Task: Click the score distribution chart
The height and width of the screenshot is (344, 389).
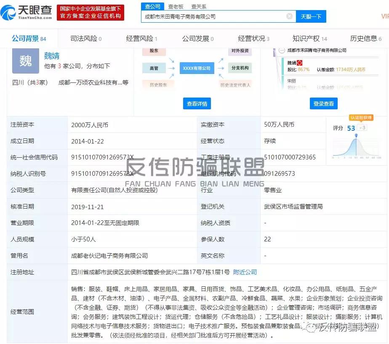Action: (x=356, y=147)
